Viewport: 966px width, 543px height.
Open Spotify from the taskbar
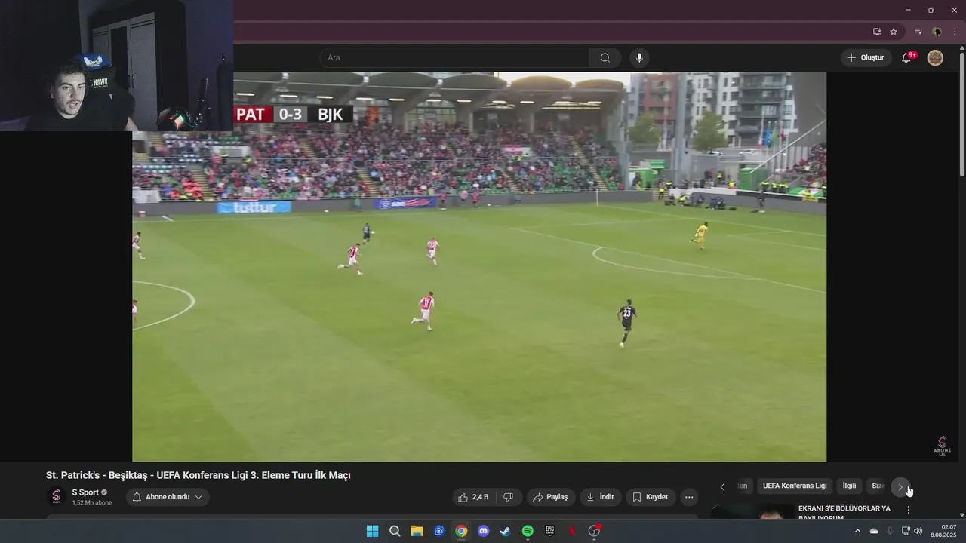coord(528,531)
